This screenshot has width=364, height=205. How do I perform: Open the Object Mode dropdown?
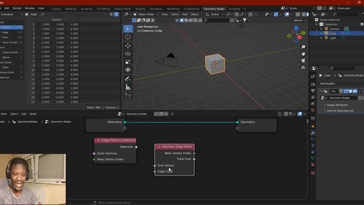click(x=146, y=14)
